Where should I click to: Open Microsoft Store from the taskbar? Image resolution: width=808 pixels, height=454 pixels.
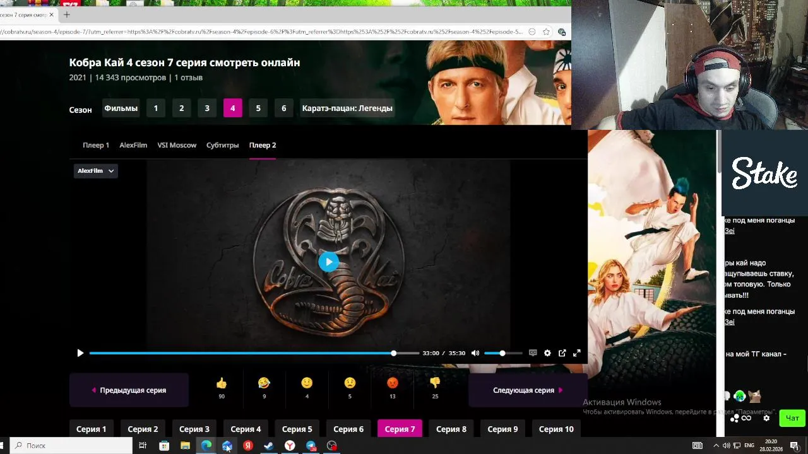pos(164,445)
